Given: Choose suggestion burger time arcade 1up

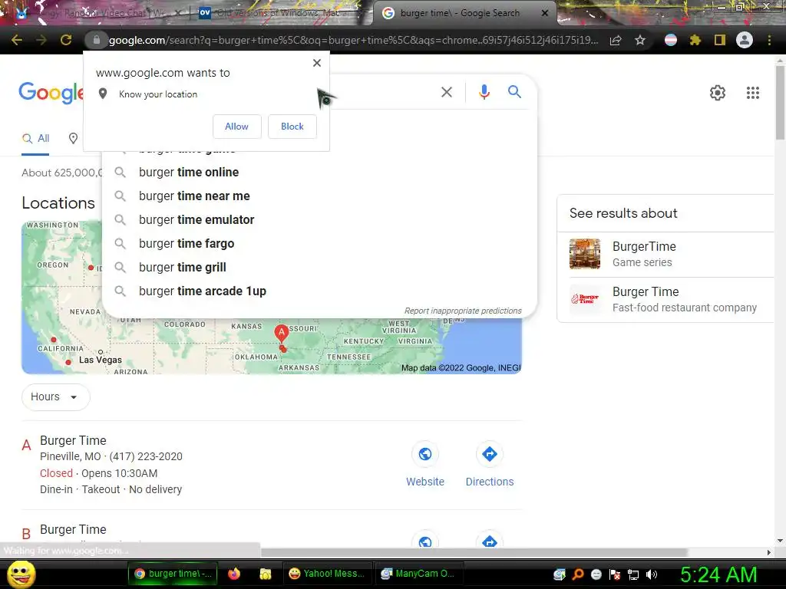Looking at the screenshot, I should click(319, 291).
